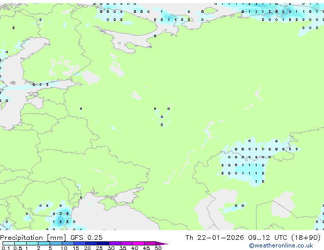Select the 0.5 to 1 legend swatch
The height and width of the screenshot is (250, 324).
(x=20, y=243)
